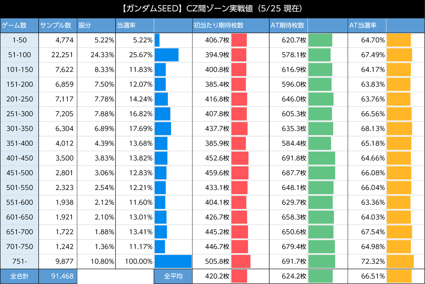Click the 振分 column header
425x284 pixels.
pos(96,25)
